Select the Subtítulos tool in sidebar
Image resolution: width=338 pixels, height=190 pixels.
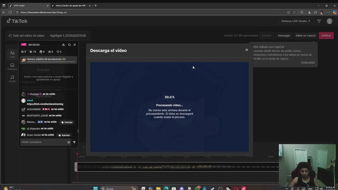point(12,67)
